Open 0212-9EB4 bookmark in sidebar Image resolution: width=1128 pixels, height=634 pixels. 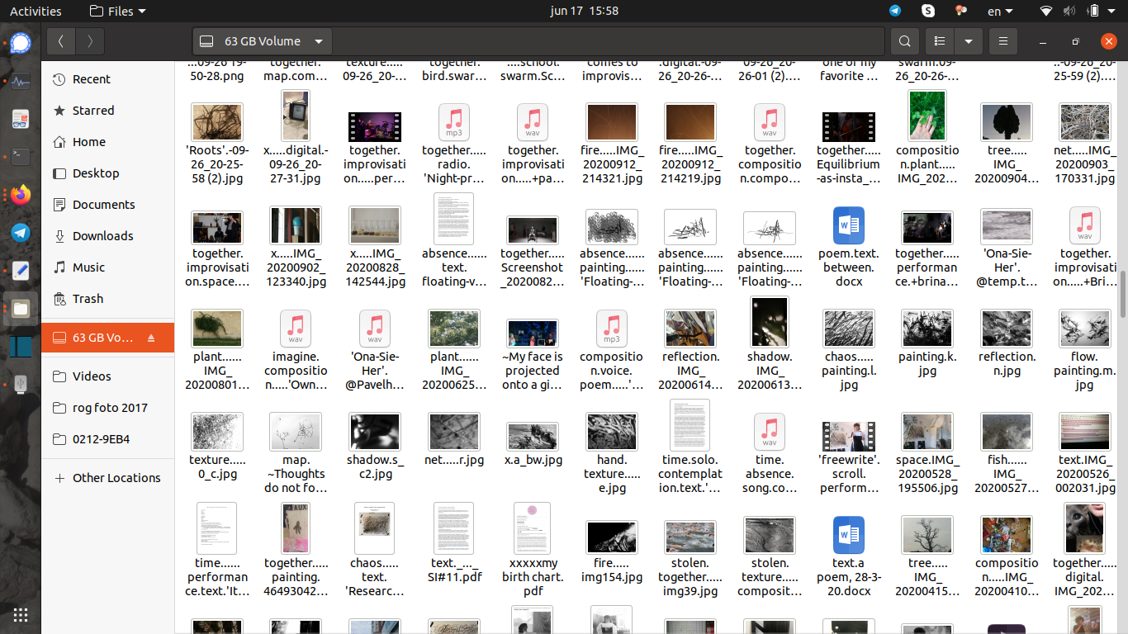108,439
